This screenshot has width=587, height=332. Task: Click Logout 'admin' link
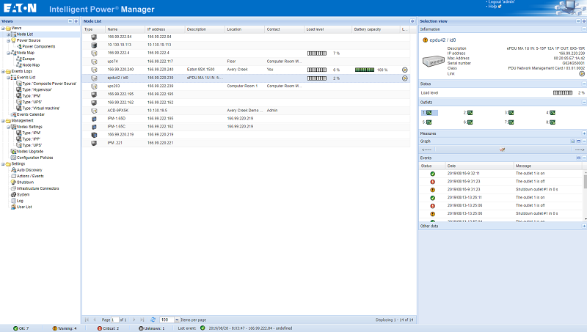502,2
